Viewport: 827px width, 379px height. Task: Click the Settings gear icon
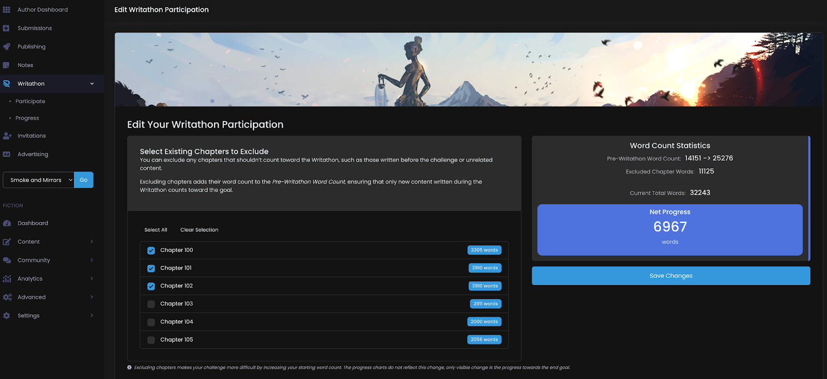point(6,315)
